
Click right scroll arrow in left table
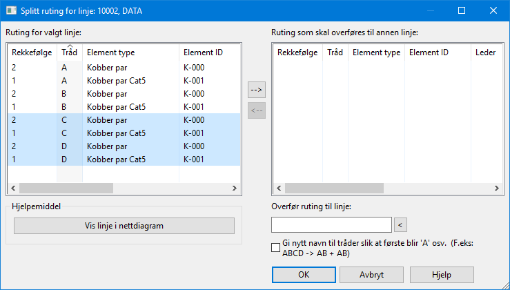point(235,188)
